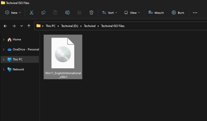Click the Paste clipboard icon
Image resolution: width=207 pixels, height=121 pixels.
click(x=55, y=13)
